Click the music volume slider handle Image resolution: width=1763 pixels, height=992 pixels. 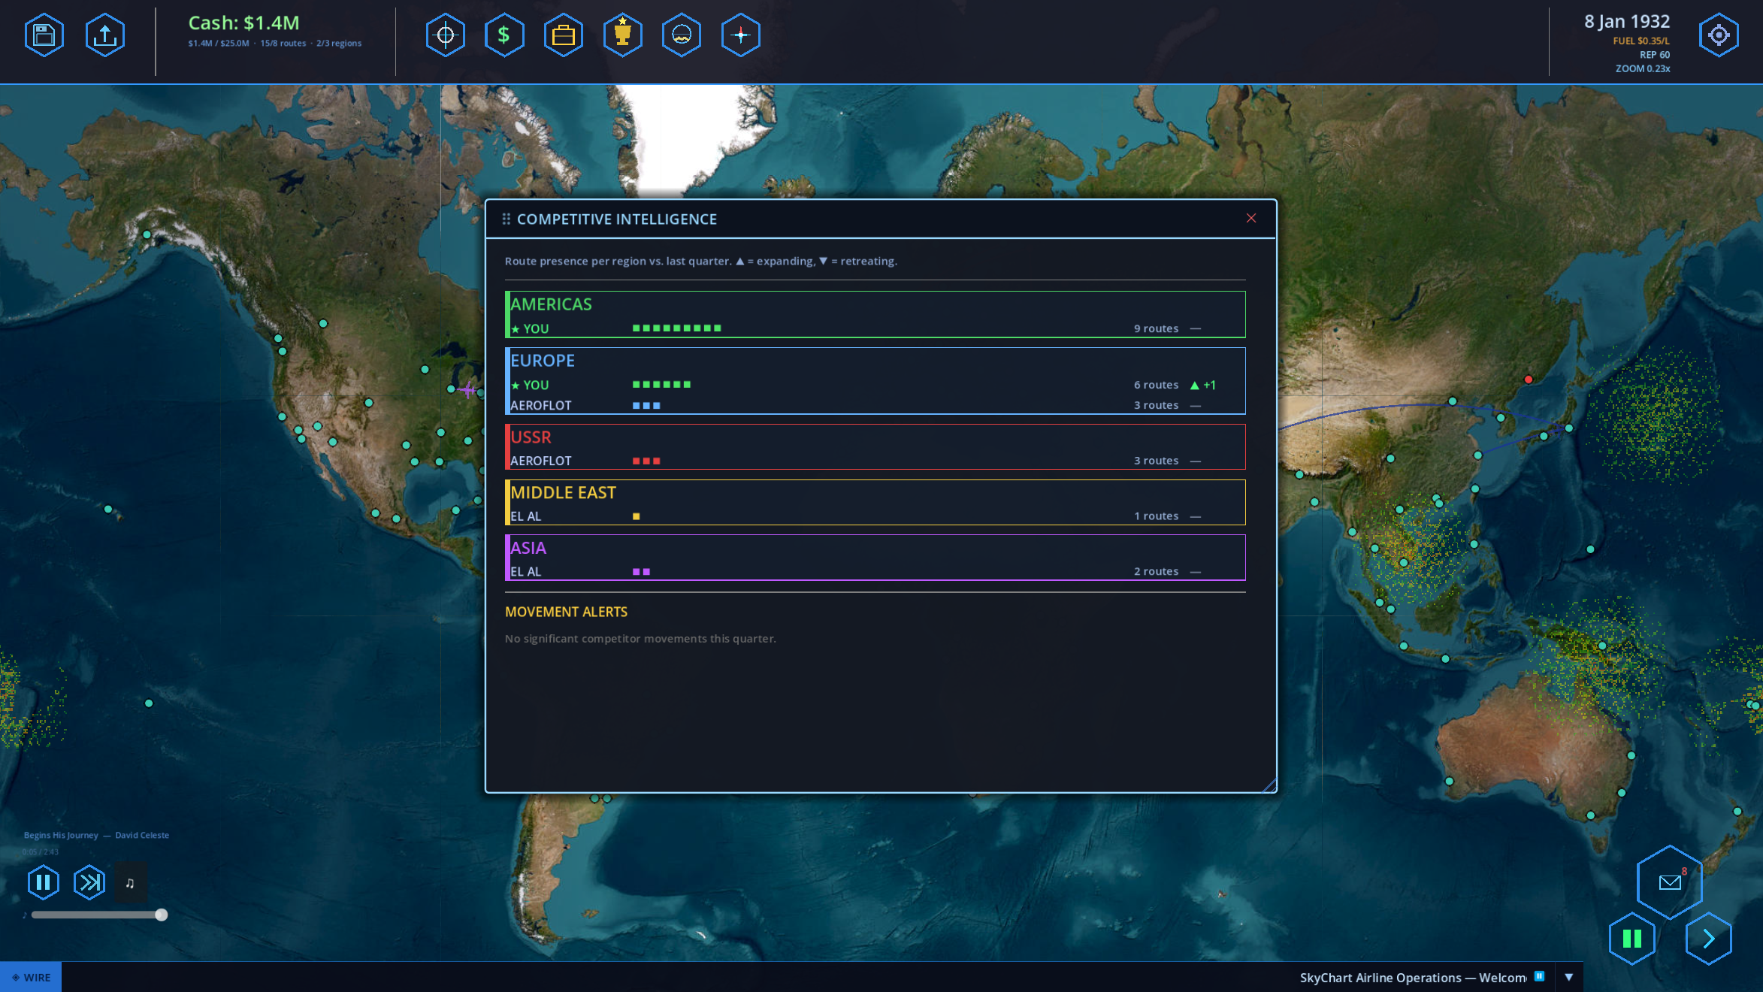tap(161, 915)
